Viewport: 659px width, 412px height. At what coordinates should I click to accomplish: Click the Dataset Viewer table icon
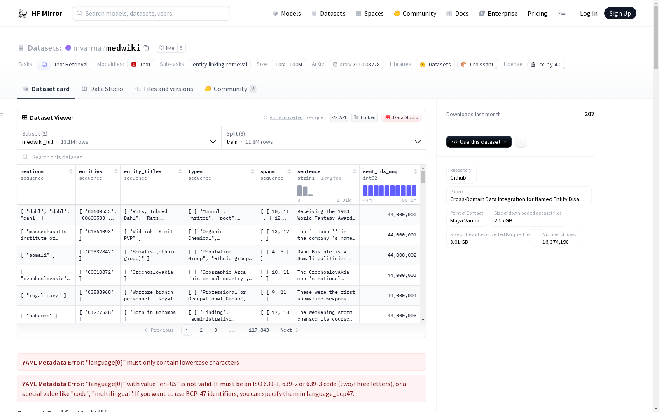(x=25, y=117)
